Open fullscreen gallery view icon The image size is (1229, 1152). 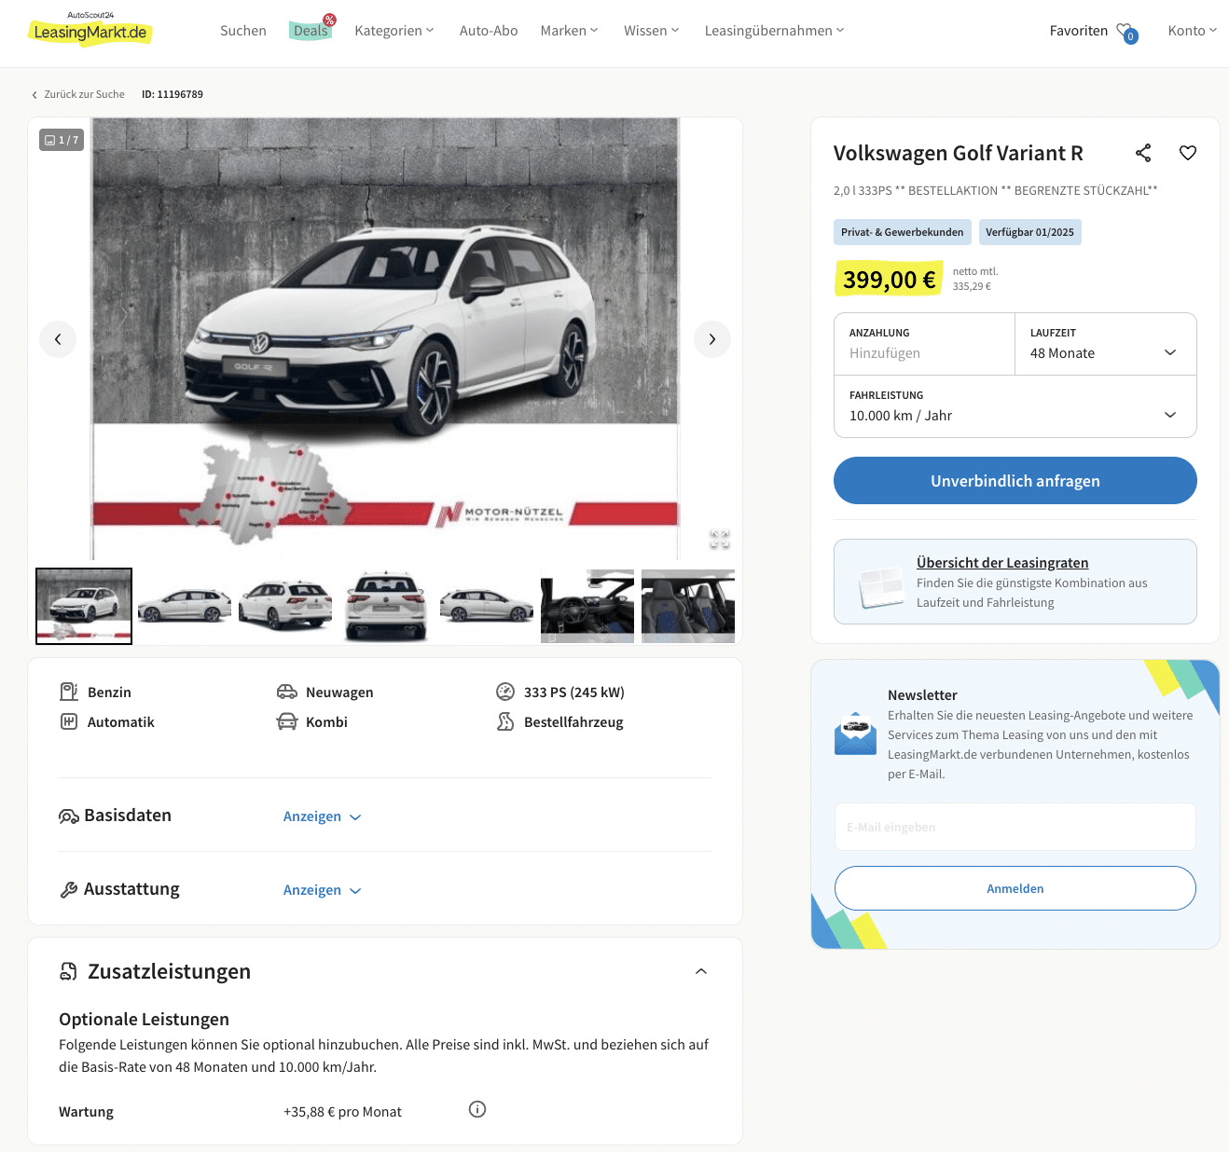point(719,539)
